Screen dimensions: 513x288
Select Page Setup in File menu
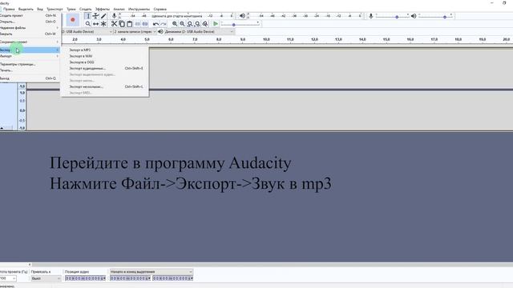[x=30, y=64]
